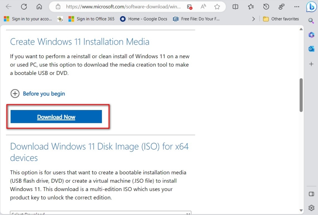Click inside the address bar
318x215 pixels.
(x=124, y=6)
